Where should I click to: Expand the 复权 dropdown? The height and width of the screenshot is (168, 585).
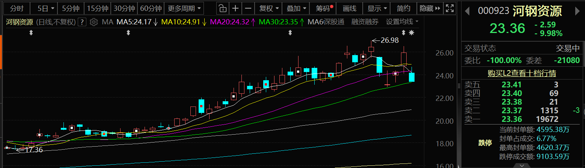269,8
